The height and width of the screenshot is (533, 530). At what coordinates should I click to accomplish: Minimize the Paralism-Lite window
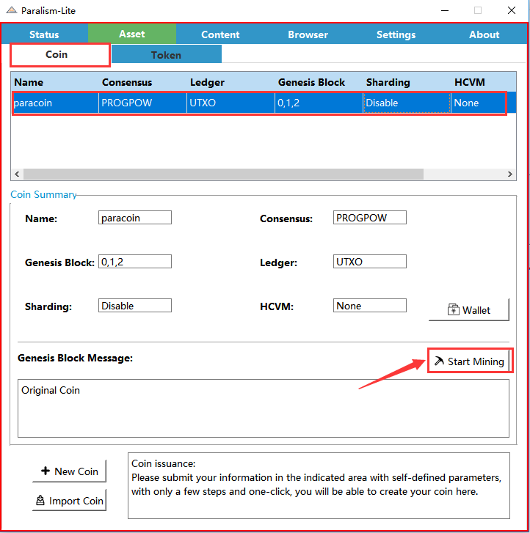445,10
